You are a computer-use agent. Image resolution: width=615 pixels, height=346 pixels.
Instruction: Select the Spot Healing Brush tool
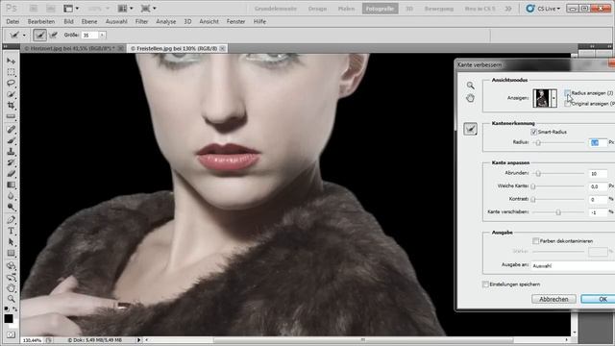[11, 129]
